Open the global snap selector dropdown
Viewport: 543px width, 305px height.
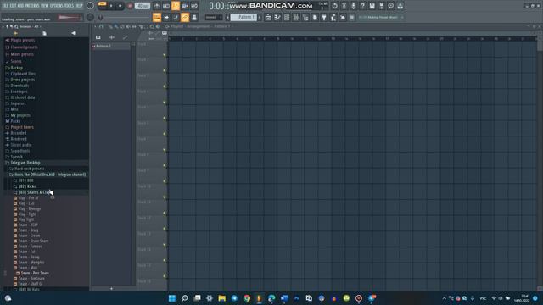pyautogui.click(x=213, y=17)
